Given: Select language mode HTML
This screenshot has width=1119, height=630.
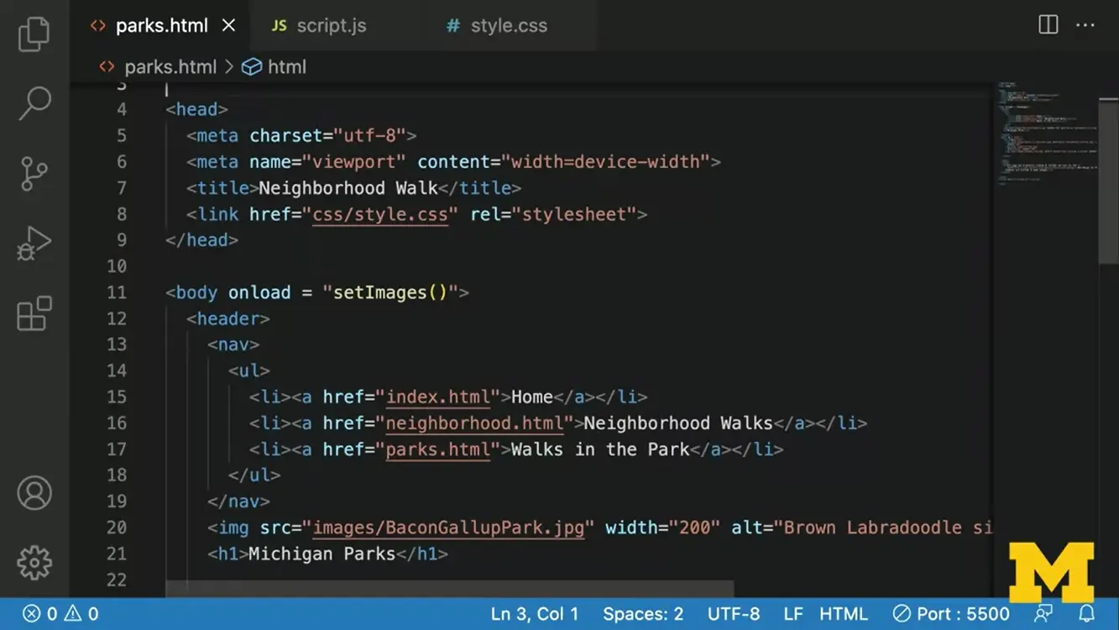Looking at the screenshot, I should [x=844, y=614].
